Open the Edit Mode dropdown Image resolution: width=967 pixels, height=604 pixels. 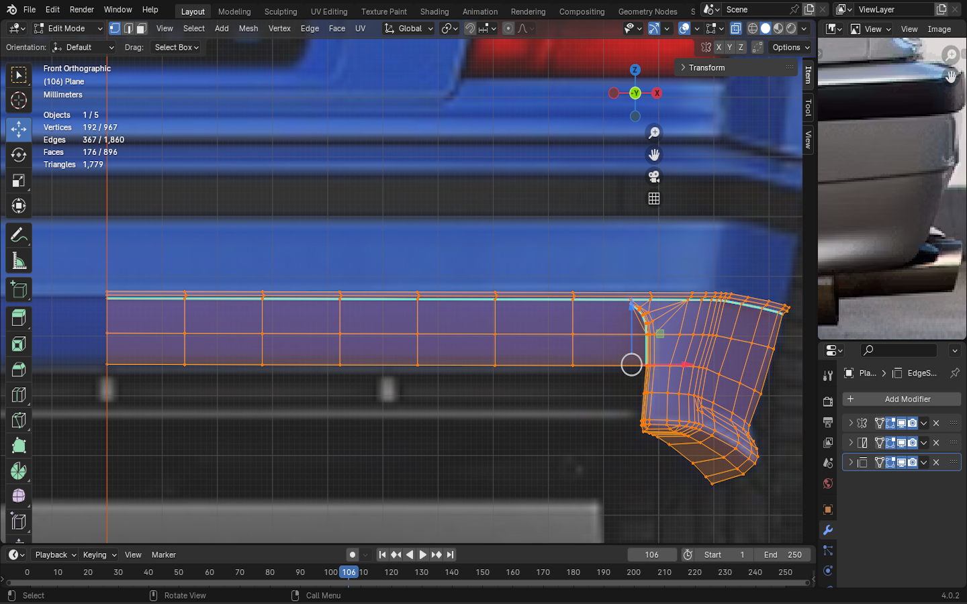point(68,29)
